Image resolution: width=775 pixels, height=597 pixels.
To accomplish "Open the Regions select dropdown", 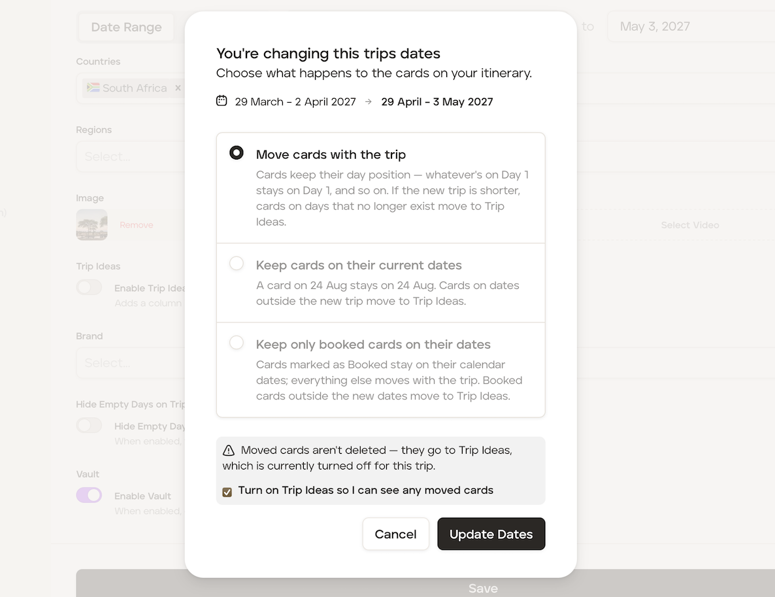I will click(131, 156).
